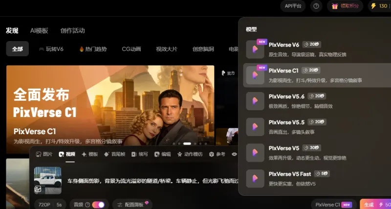Select the 玩转V6 gamepad category chip
Image resolution: width=391 pixels, height=209 pixels.
[x=51, y=49]
